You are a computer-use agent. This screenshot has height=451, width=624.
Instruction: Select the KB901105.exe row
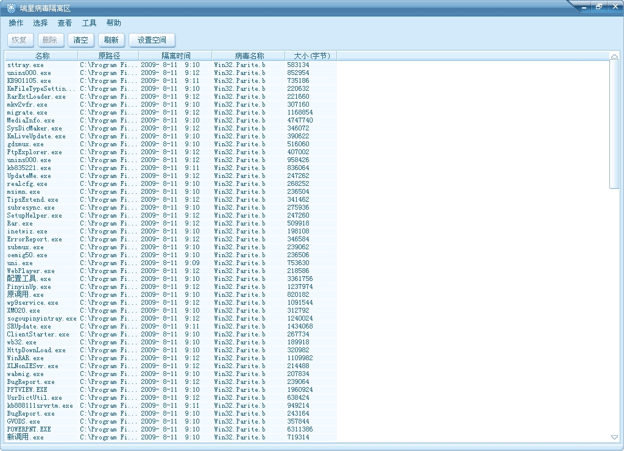coord(171,81)
